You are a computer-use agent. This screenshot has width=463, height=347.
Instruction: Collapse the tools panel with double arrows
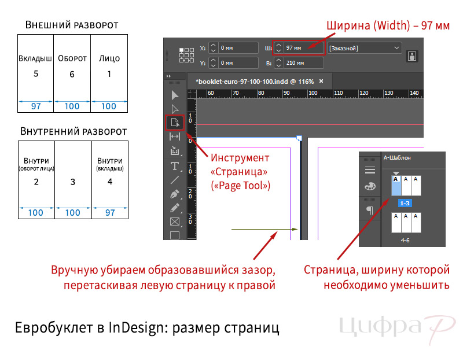(168, 76)
